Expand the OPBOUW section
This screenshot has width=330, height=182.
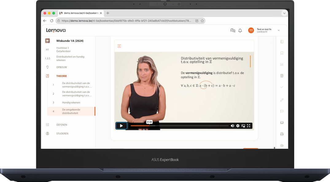[61, 67]
